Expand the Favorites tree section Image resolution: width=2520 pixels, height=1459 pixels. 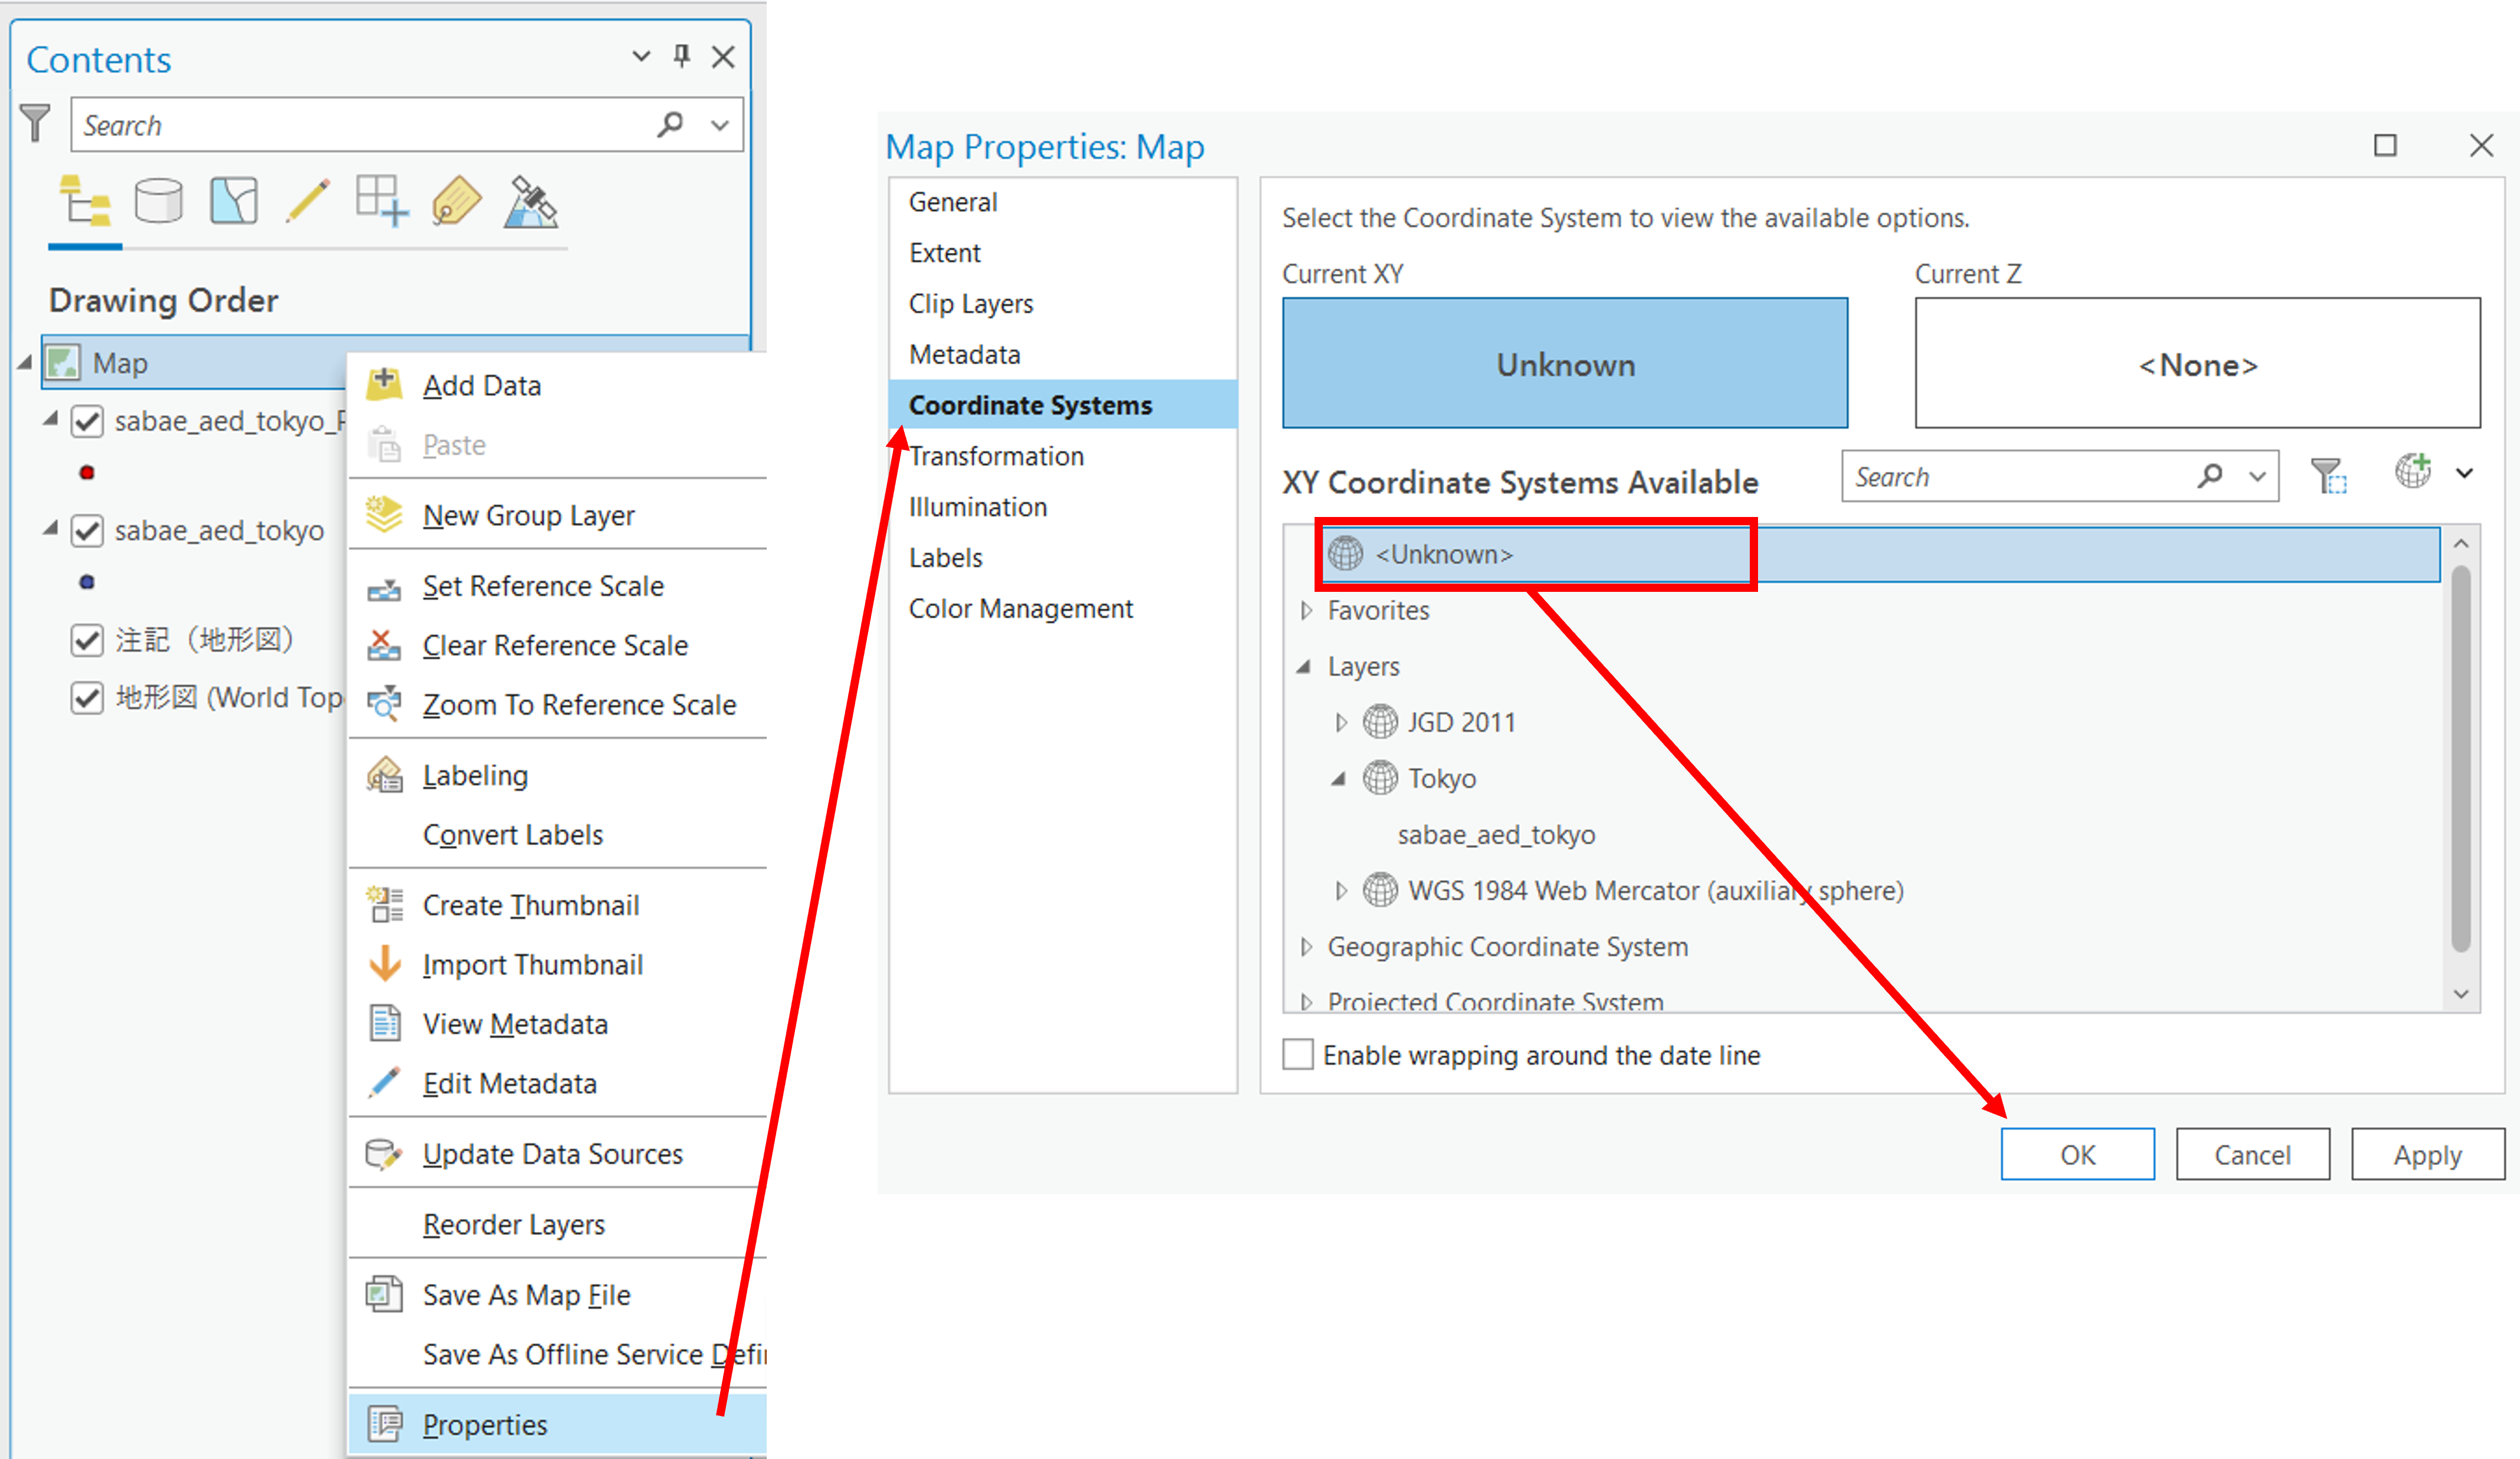click(x=1307, y=610)
